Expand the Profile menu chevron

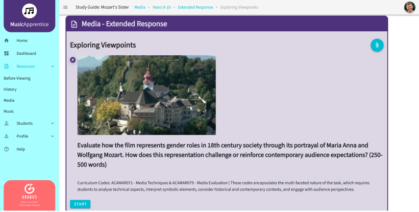pyautogui.click(x=52, y=136)
